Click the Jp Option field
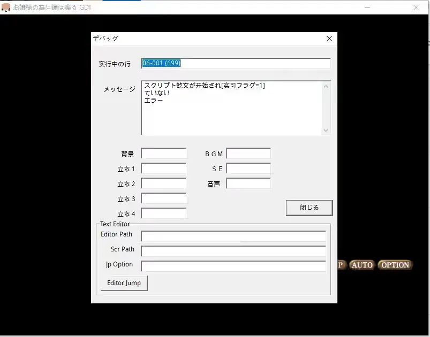The height and width of the screenshot is (337, 430). click(233, 266)
